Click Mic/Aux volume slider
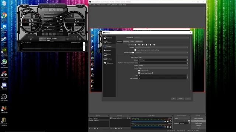Viewport: 236px width, 132px height. point(149,127)
